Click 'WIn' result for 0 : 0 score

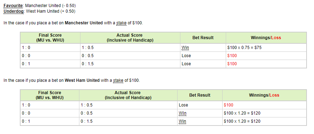pyautogui.click(x=183, y=113)
